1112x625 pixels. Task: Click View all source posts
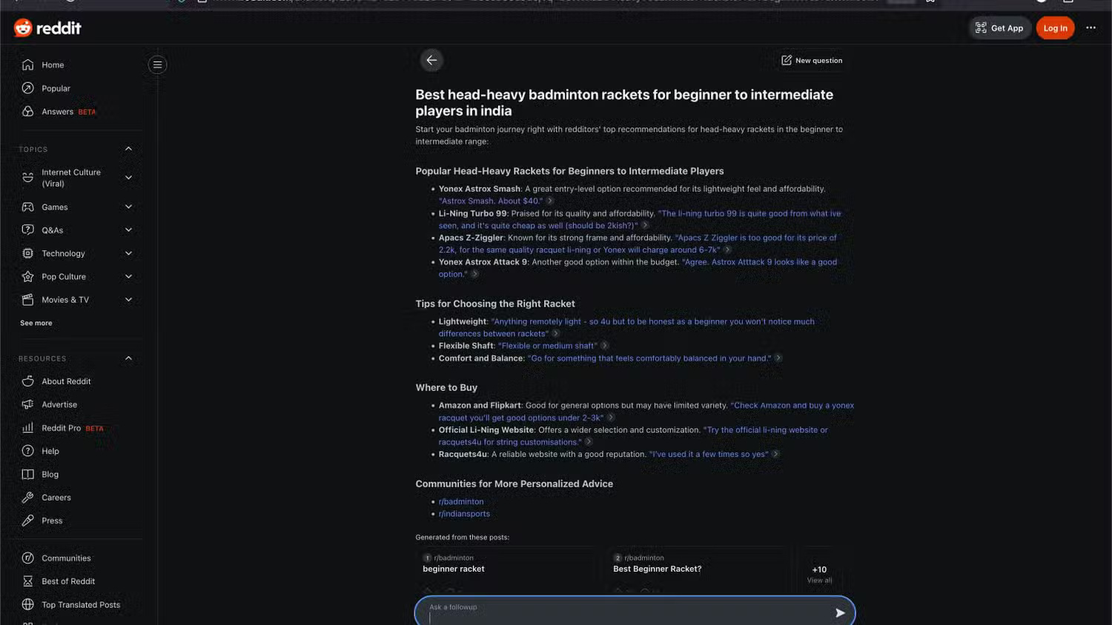tap(818, 575)
